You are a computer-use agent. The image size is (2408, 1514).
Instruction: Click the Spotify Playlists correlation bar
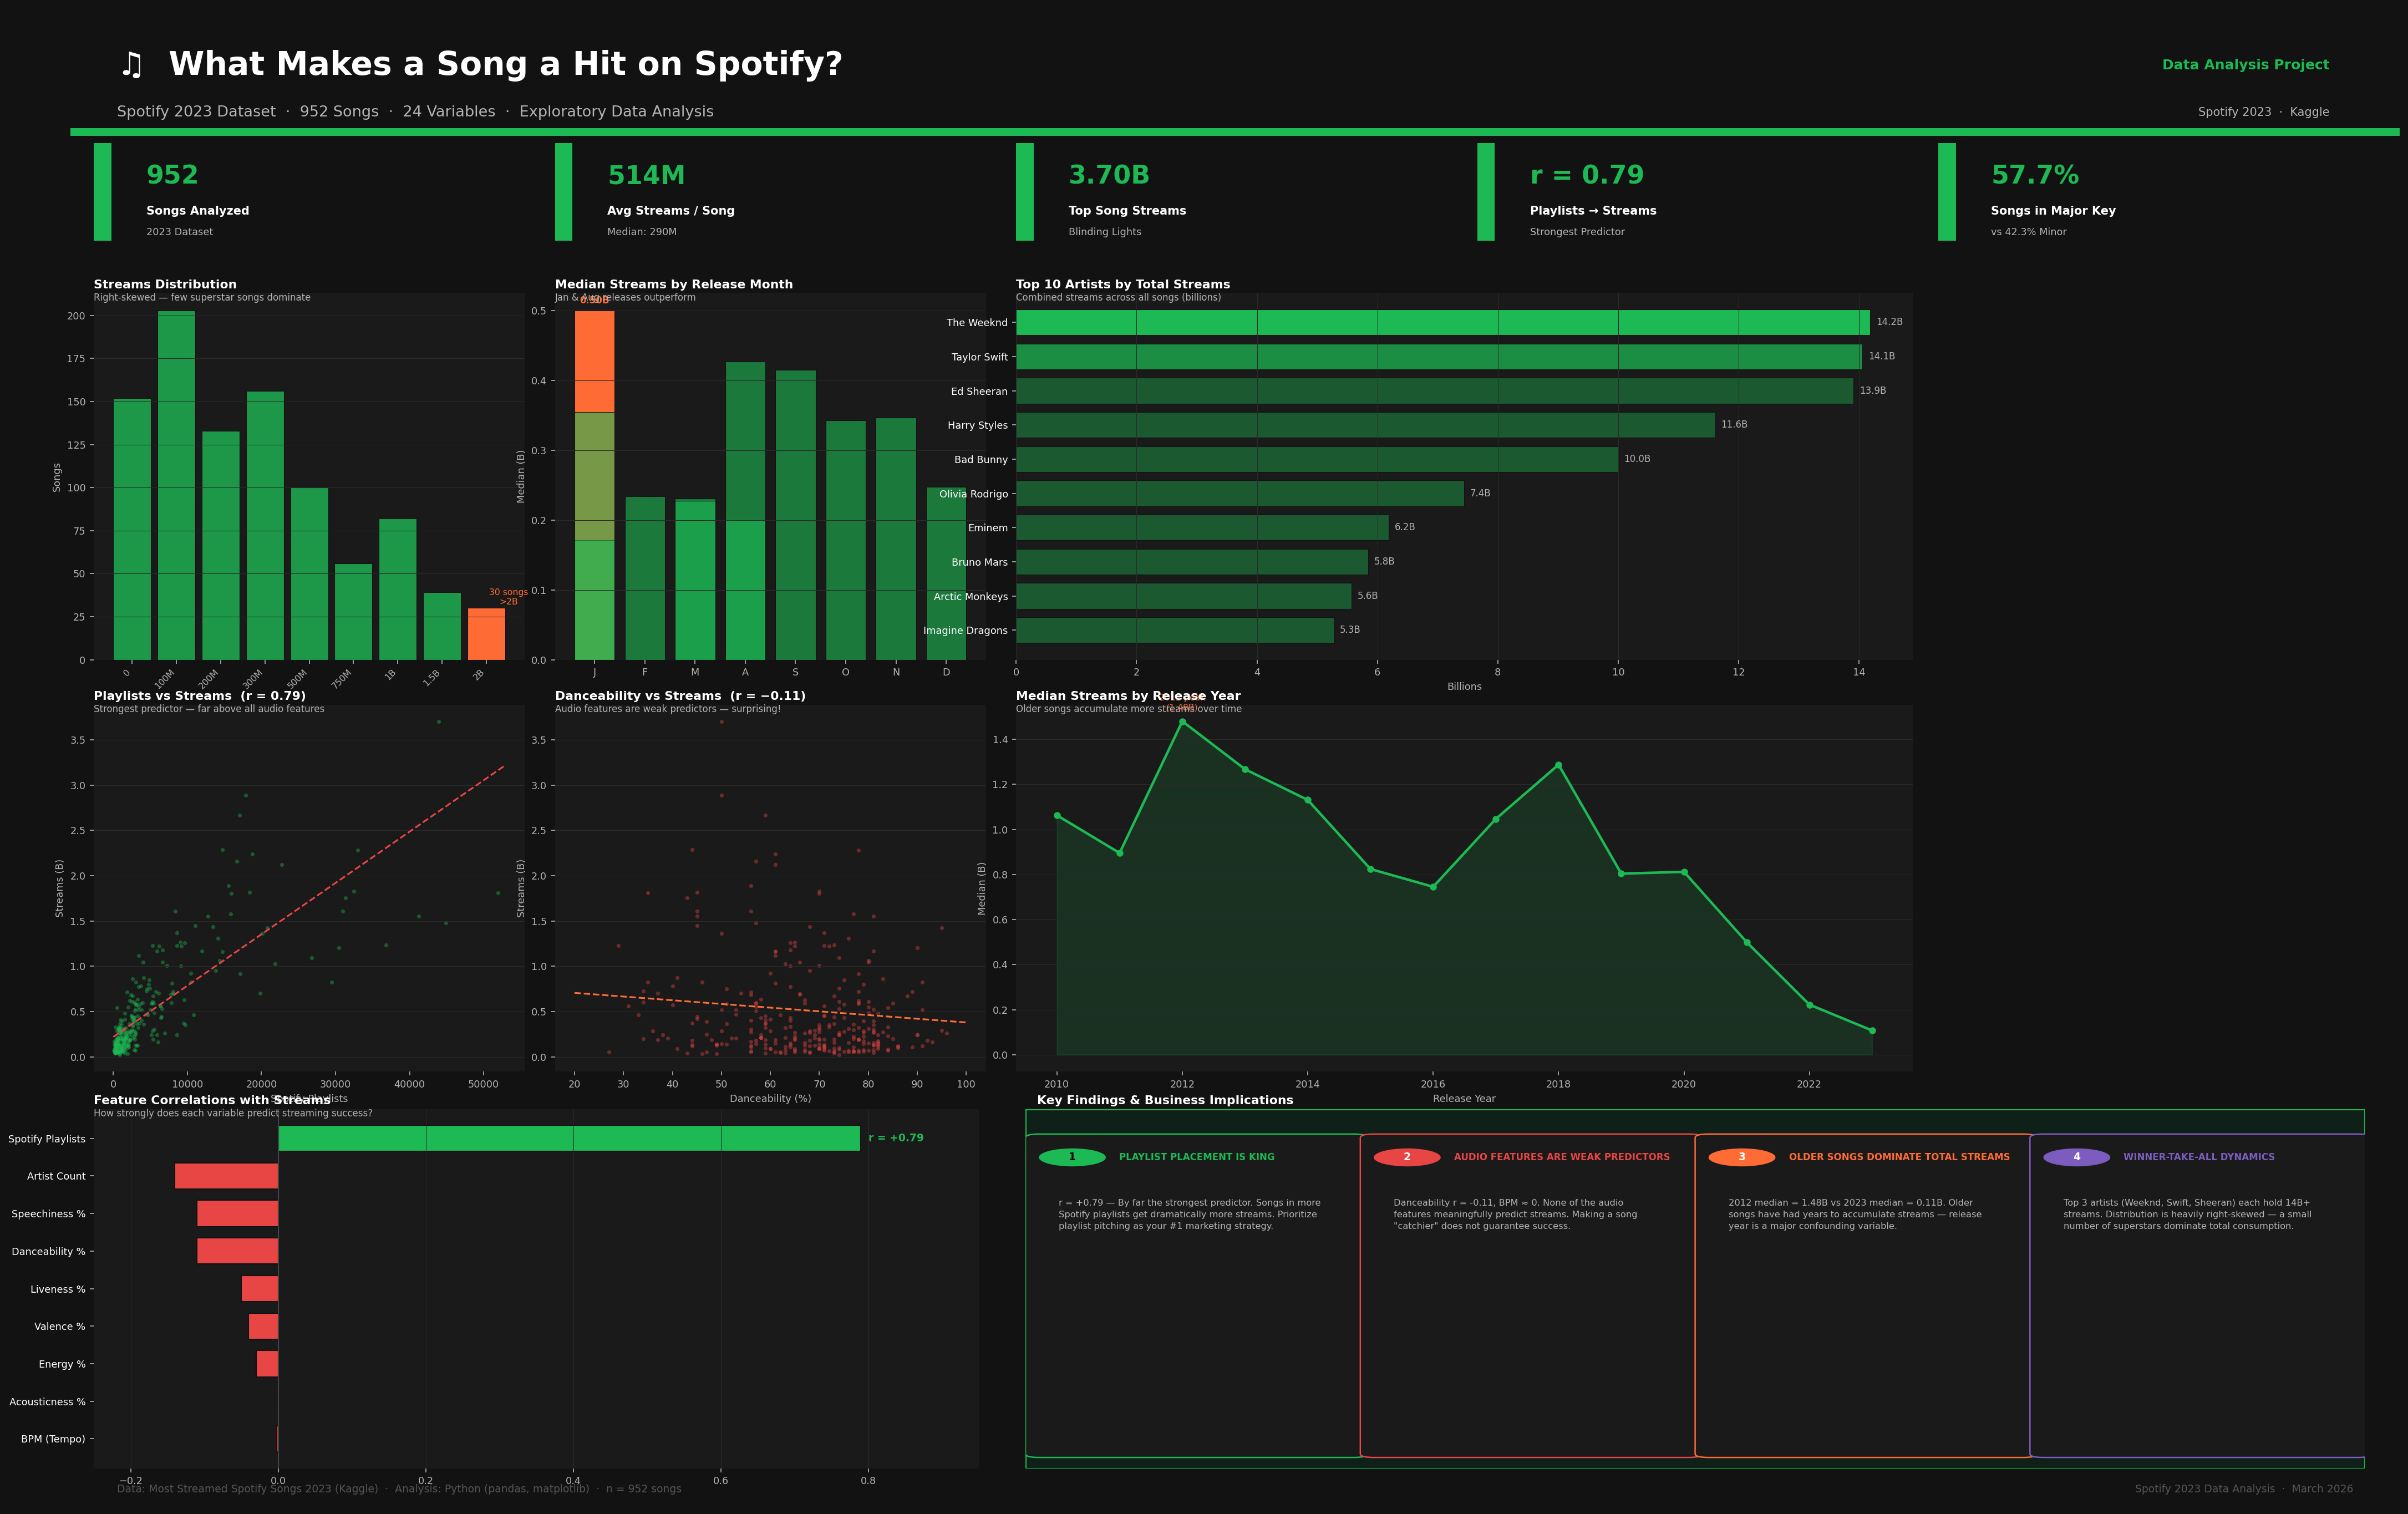(x=568, y=1138)
